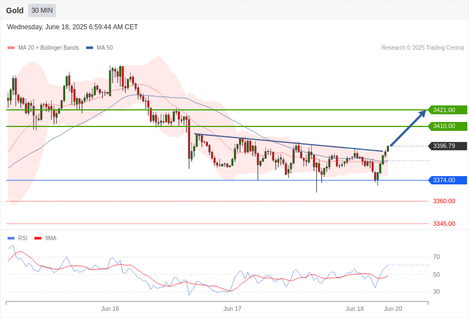
Task: Click the RSI 70 level label
Action: click(436, 257)
